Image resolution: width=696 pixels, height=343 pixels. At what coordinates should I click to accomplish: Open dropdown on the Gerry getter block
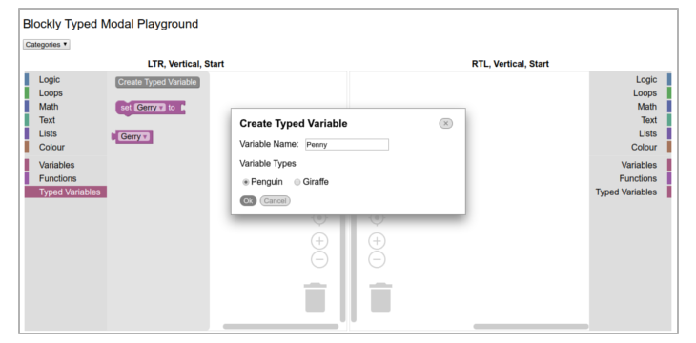click(x=134, y=136)
